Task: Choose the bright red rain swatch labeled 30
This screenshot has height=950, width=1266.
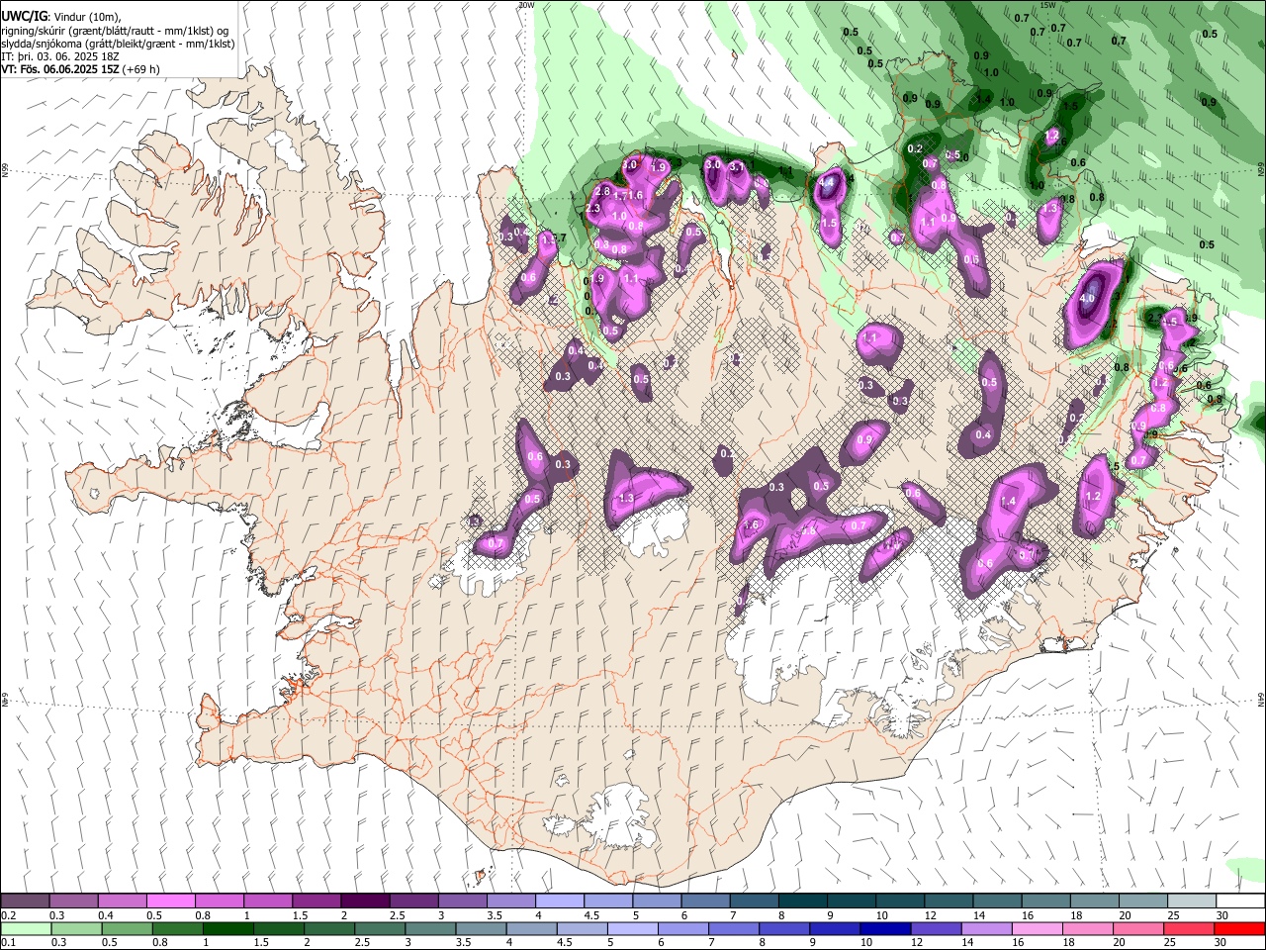Action: [x=1240, y=928]
